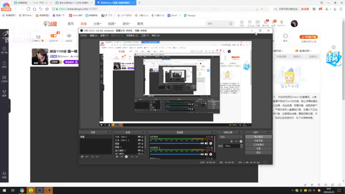Switch to OBS via taskbar icon

[x=40, y=190]
